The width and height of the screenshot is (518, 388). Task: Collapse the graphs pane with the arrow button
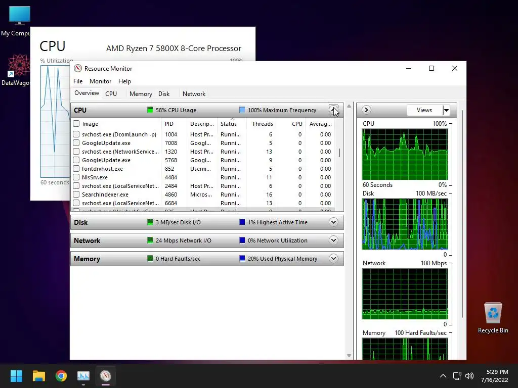(366, 110)
